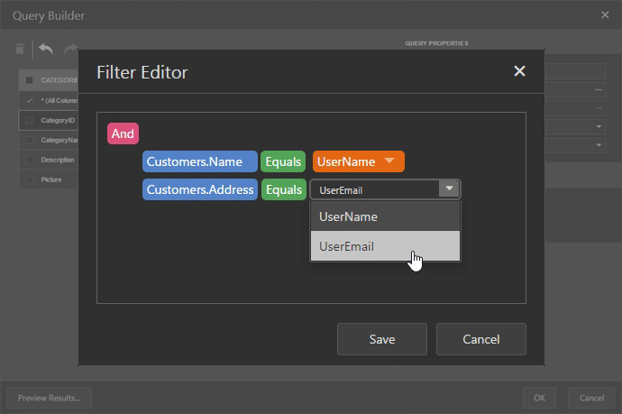Click OK in Query Builder

(x=539, y=398)
